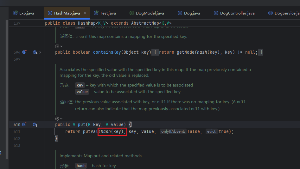Screen dimensions: 300x169
Task: Click line number 611 in the gutter
Action: [17, 131]
